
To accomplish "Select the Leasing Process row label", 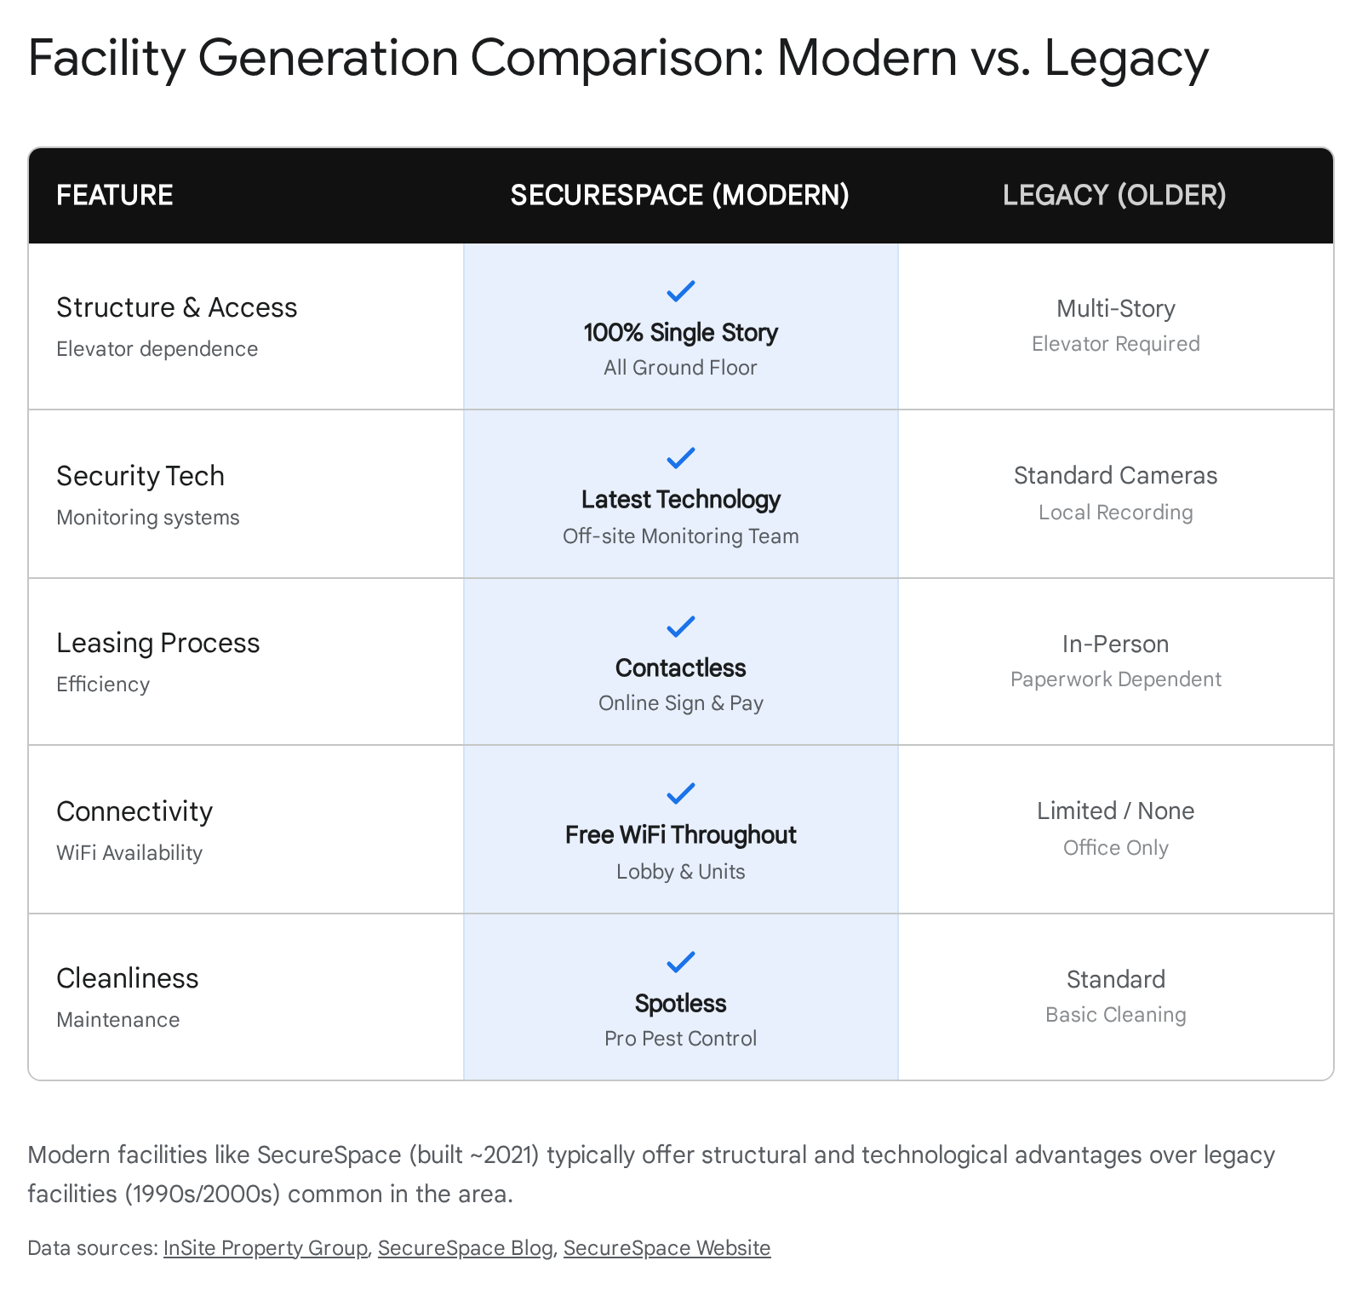I will click(158, 643).
